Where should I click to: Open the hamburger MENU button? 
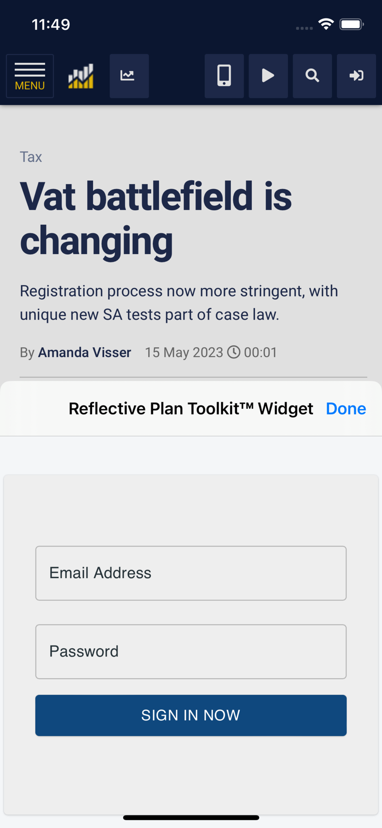[x=30, y=76]
